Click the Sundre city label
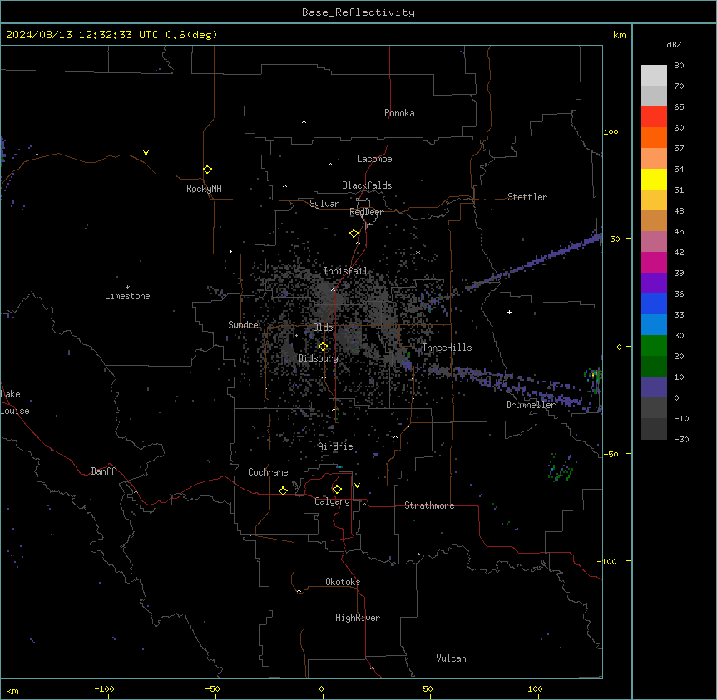717x700 pixels. point(243,325)
